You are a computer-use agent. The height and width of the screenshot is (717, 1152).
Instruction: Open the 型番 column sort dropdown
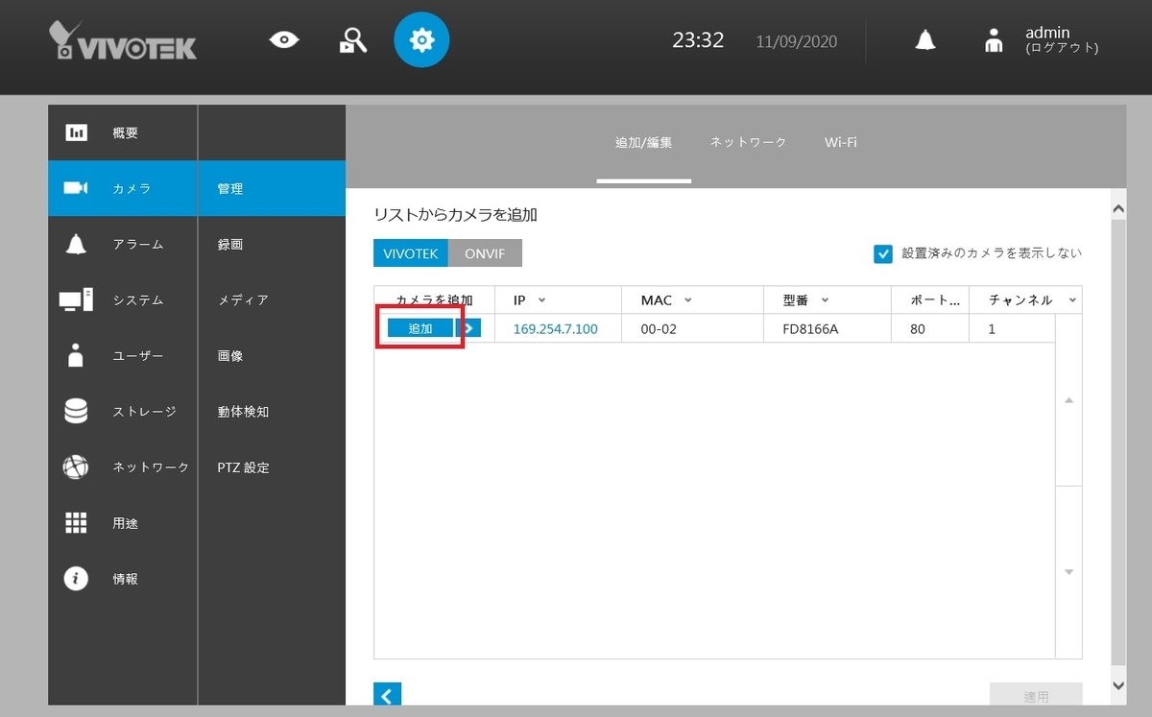coord(825,300)
